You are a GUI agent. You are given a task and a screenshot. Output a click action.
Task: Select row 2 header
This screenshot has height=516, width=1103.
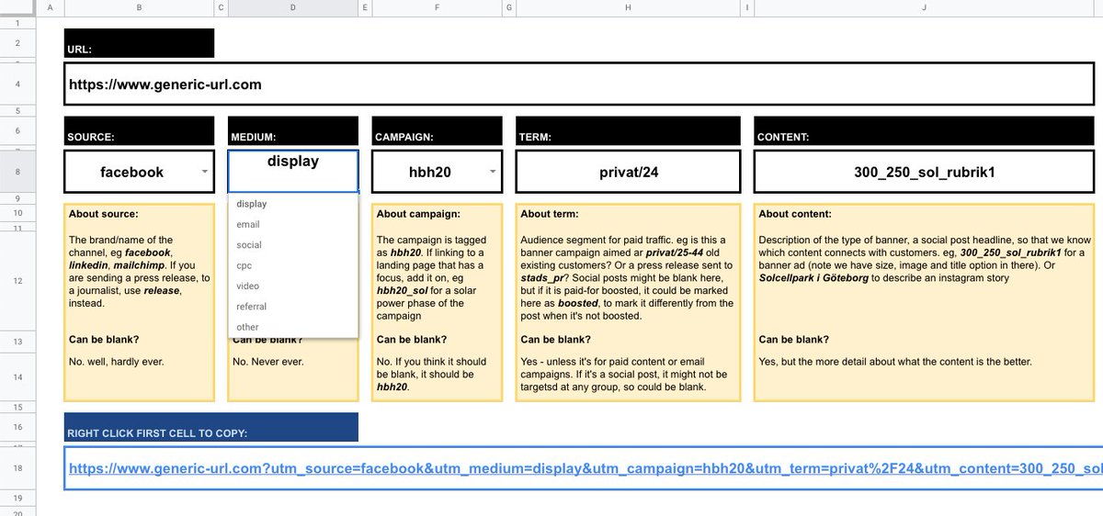pos(18,42)
